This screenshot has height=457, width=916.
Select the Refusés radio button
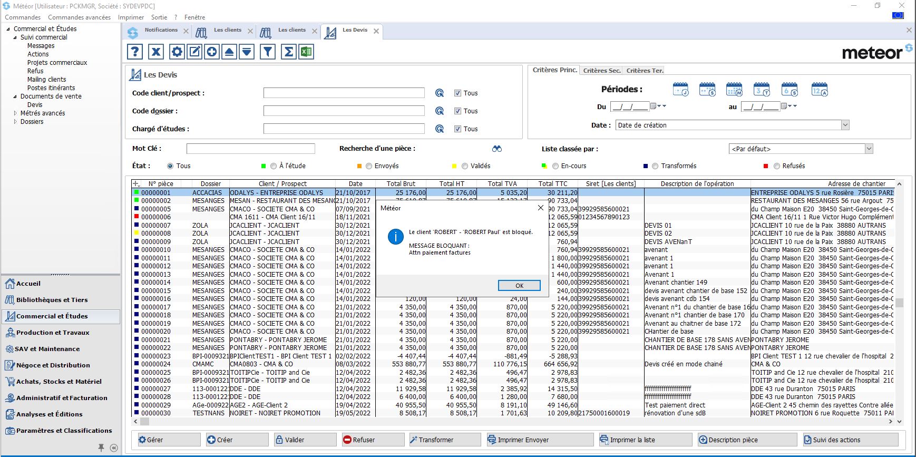pos(777,166)
